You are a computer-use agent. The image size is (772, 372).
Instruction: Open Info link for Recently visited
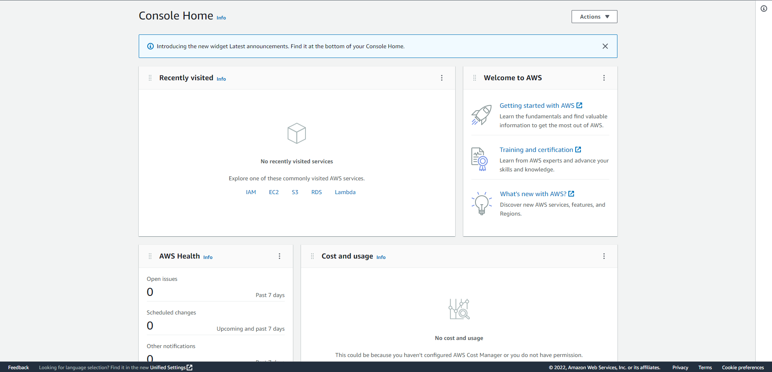pyautogui.click(x=221, y=79)
